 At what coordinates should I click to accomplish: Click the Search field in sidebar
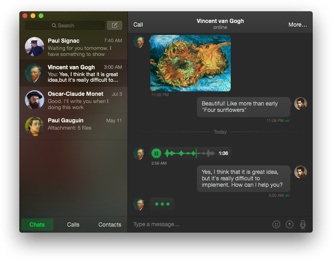coord(65,25)
